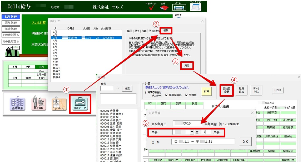Close the 支給日等 dialog
The image size is (303, 163).
tap(252, 113)
